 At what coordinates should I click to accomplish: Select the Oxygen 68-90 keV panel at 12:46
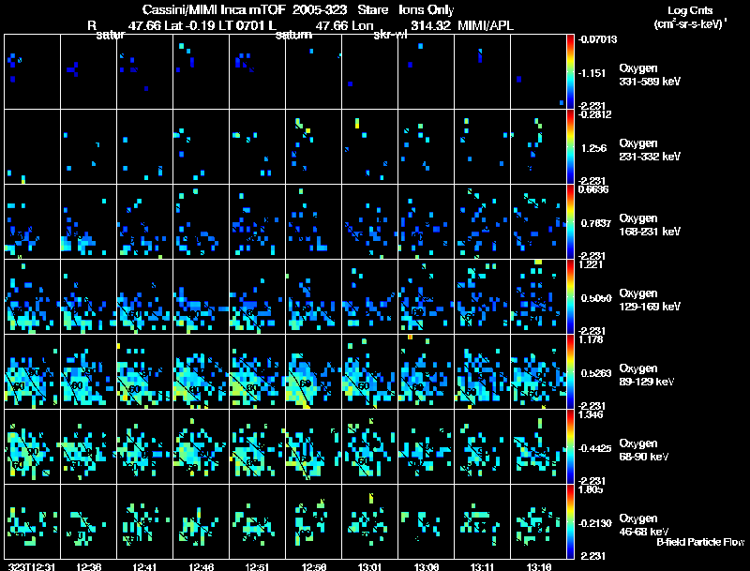[x=201, y=446]
